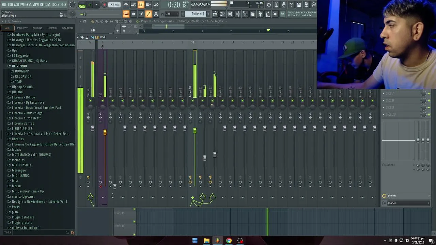Open the Mixer view icon
The height and width of the screenshot is (245, 436).
click(238, 14)
